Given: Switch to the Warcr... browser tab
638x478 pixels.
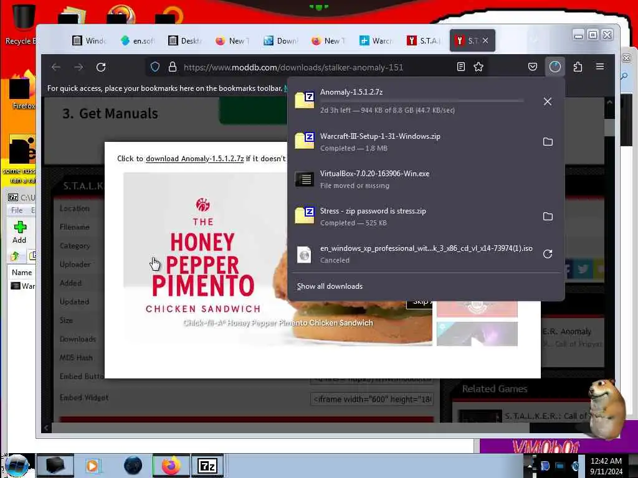Looking at the screenshot, I should tap(376, 40).
